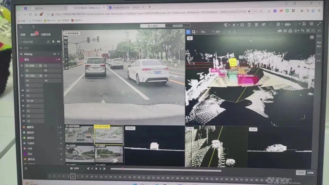Open the hexagon settings icon
This screenshot has width=329, height=185.
[311, 24]
